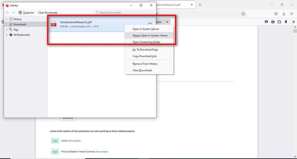Click the Clear Downloads toolbar button
This screenshot has height=159, width=297.
(48, 13)
